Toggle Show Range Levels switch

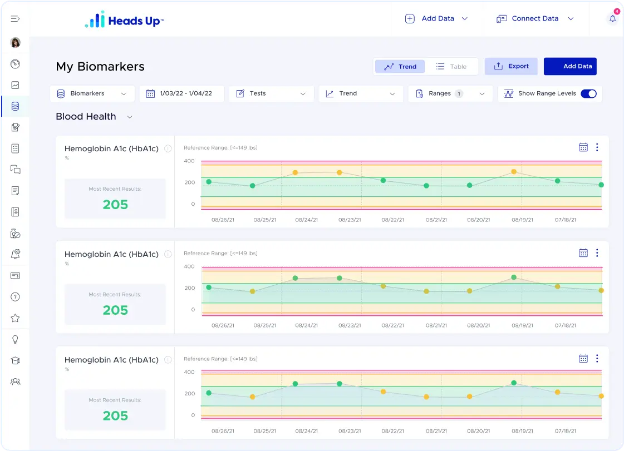click(588, 93)
